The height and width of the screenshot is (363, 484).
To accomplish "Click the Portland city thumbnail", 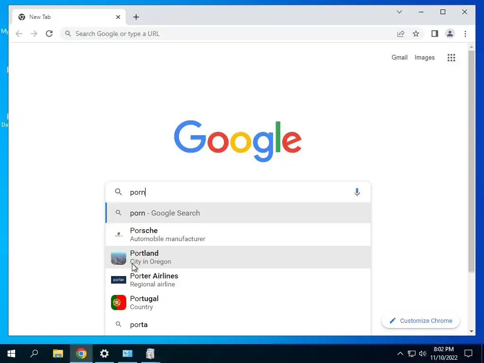I will (119, 258).
